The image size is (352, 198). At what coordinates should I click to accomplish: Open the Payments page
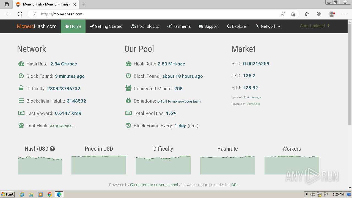pos(179,26)
